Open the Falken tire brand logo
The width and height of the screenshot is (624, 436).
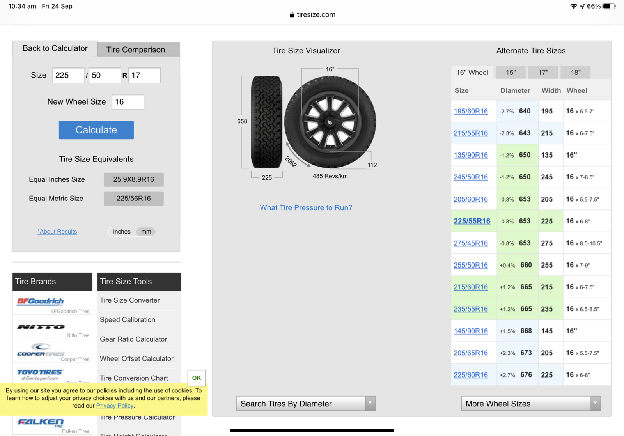(x=41, y=422)
